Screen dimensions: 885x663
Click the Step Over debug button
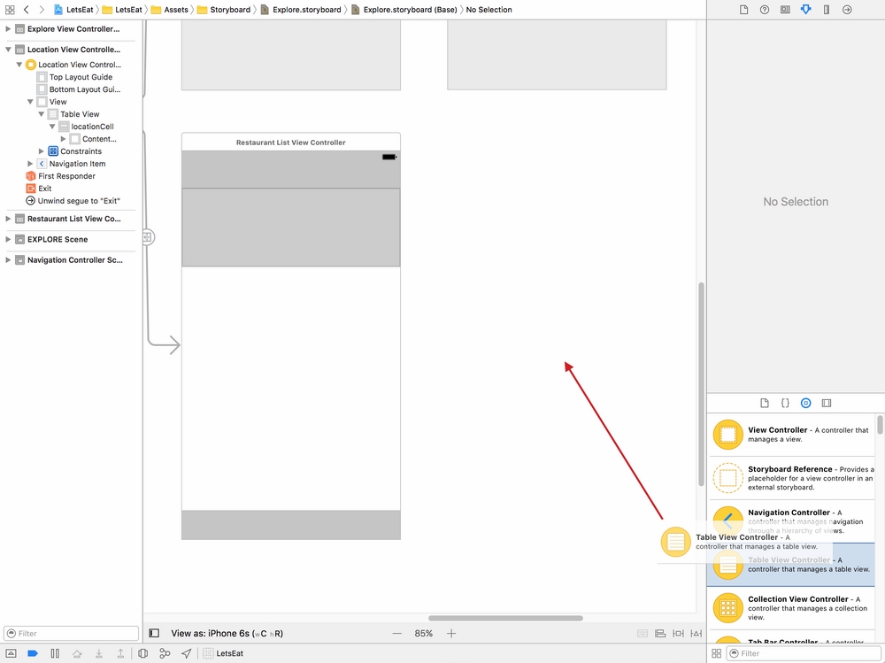(77, 653)
